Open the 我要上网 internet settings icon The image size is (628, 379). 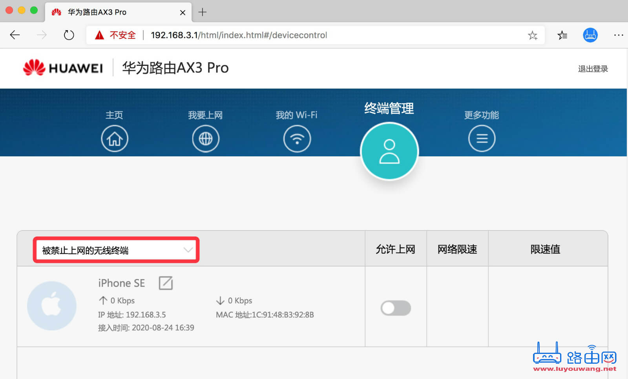pyautogui.click(x=206, y=138)
